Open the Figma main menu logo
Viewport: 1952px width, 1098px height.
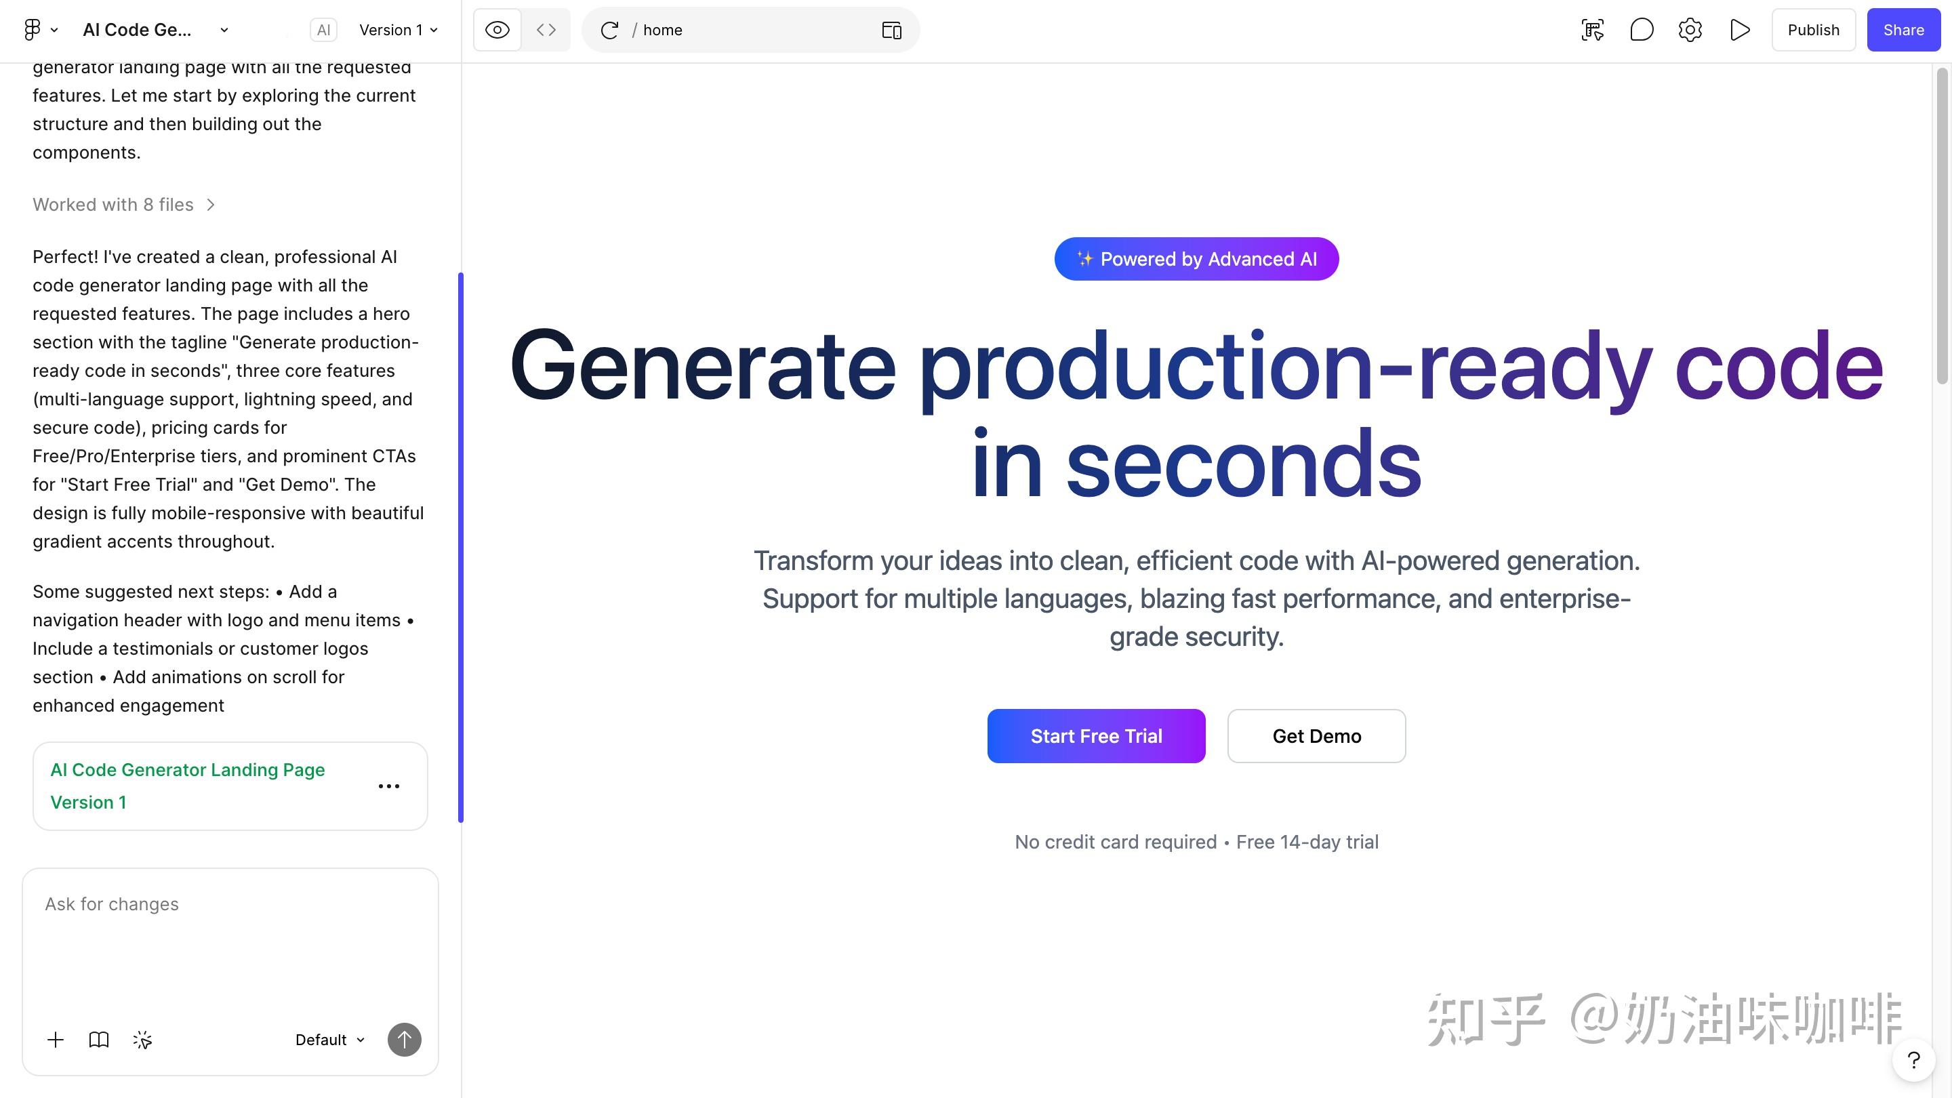pyautogui.click(x=32, y=30)
